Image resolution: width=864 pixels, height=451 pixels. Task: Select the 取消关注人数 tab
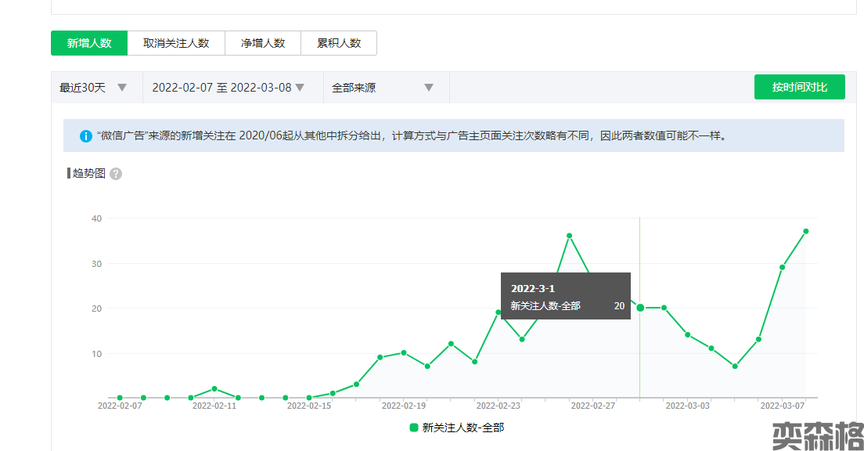tap(176, 43)
